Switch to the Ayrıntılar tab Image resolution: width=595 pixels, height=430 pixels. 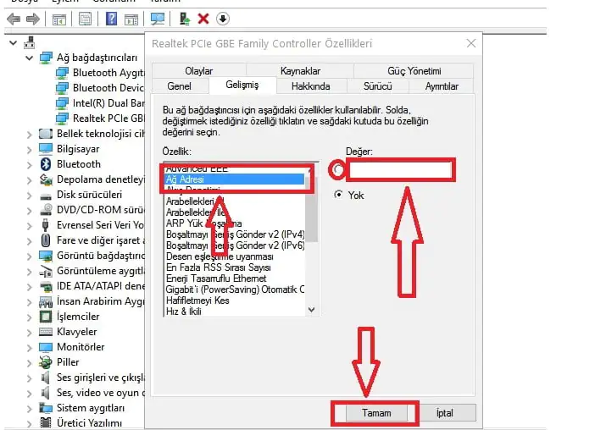click(442, 86)
